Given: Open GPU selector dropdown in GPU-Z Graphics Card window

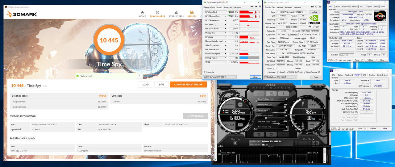Looking at the screenshot, I should [280, 77].
